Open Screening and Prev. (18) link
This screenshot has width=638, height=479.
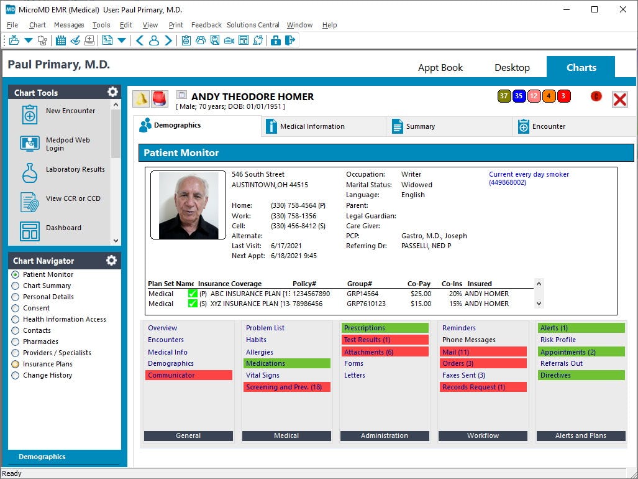287,387
